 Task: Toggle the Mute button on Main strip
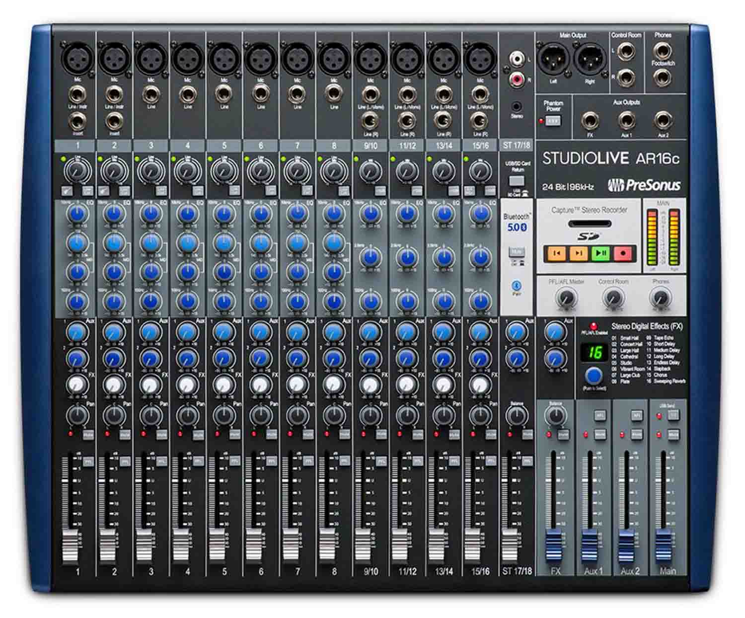(673, 435)
